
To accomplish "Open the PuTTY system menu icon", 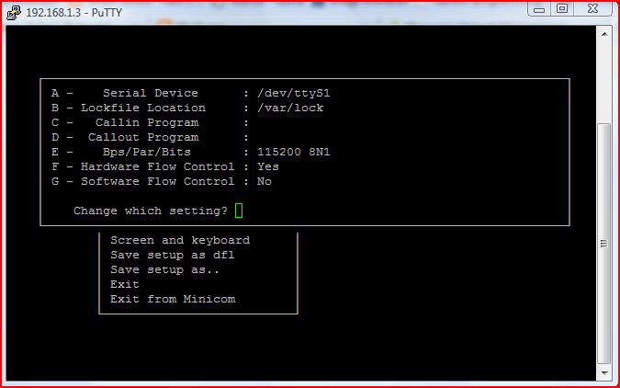I will point(14,12).
